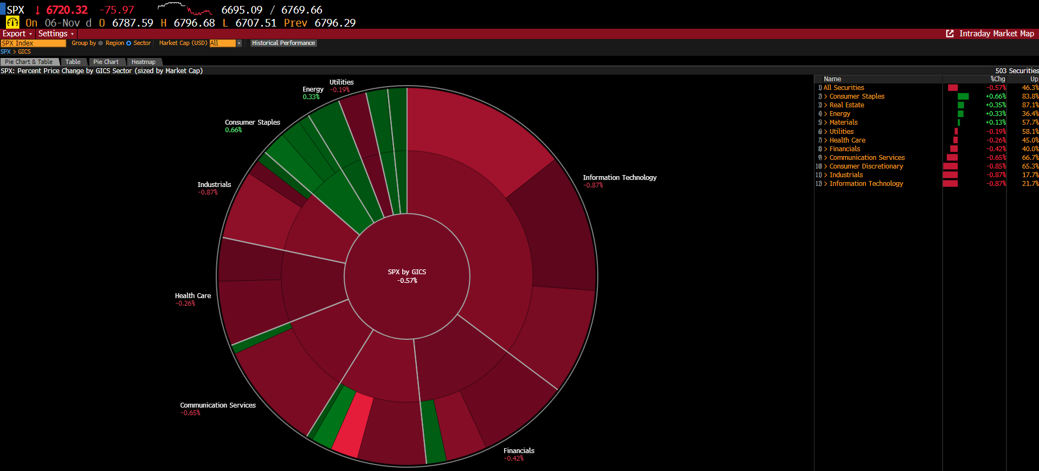
Task: Click the open price 6787.59
Action: 133,23
